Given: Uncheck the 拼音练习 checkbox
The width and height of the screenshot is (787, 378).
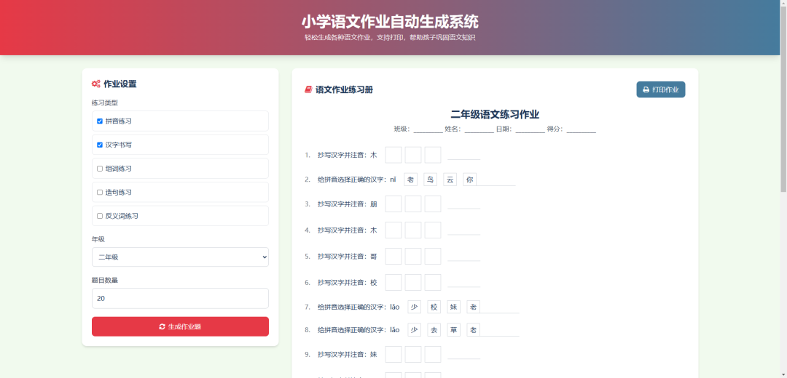Looking at the screenshot, I should pos(100,121).
